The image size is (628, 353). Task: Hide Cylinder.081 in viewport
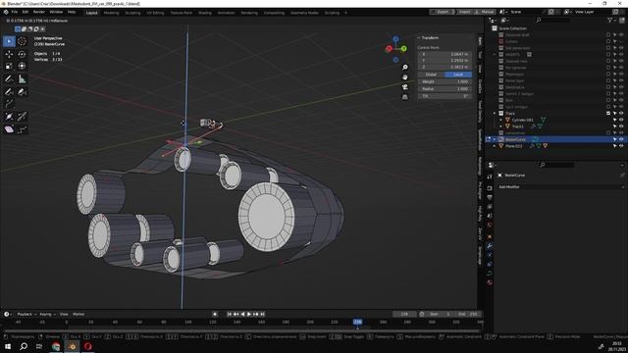(621, 120)
